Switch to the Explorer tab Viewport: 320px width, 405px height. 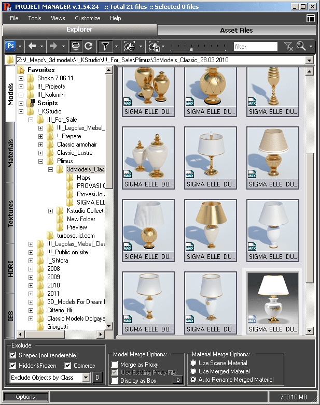click(x=79, y=30)
